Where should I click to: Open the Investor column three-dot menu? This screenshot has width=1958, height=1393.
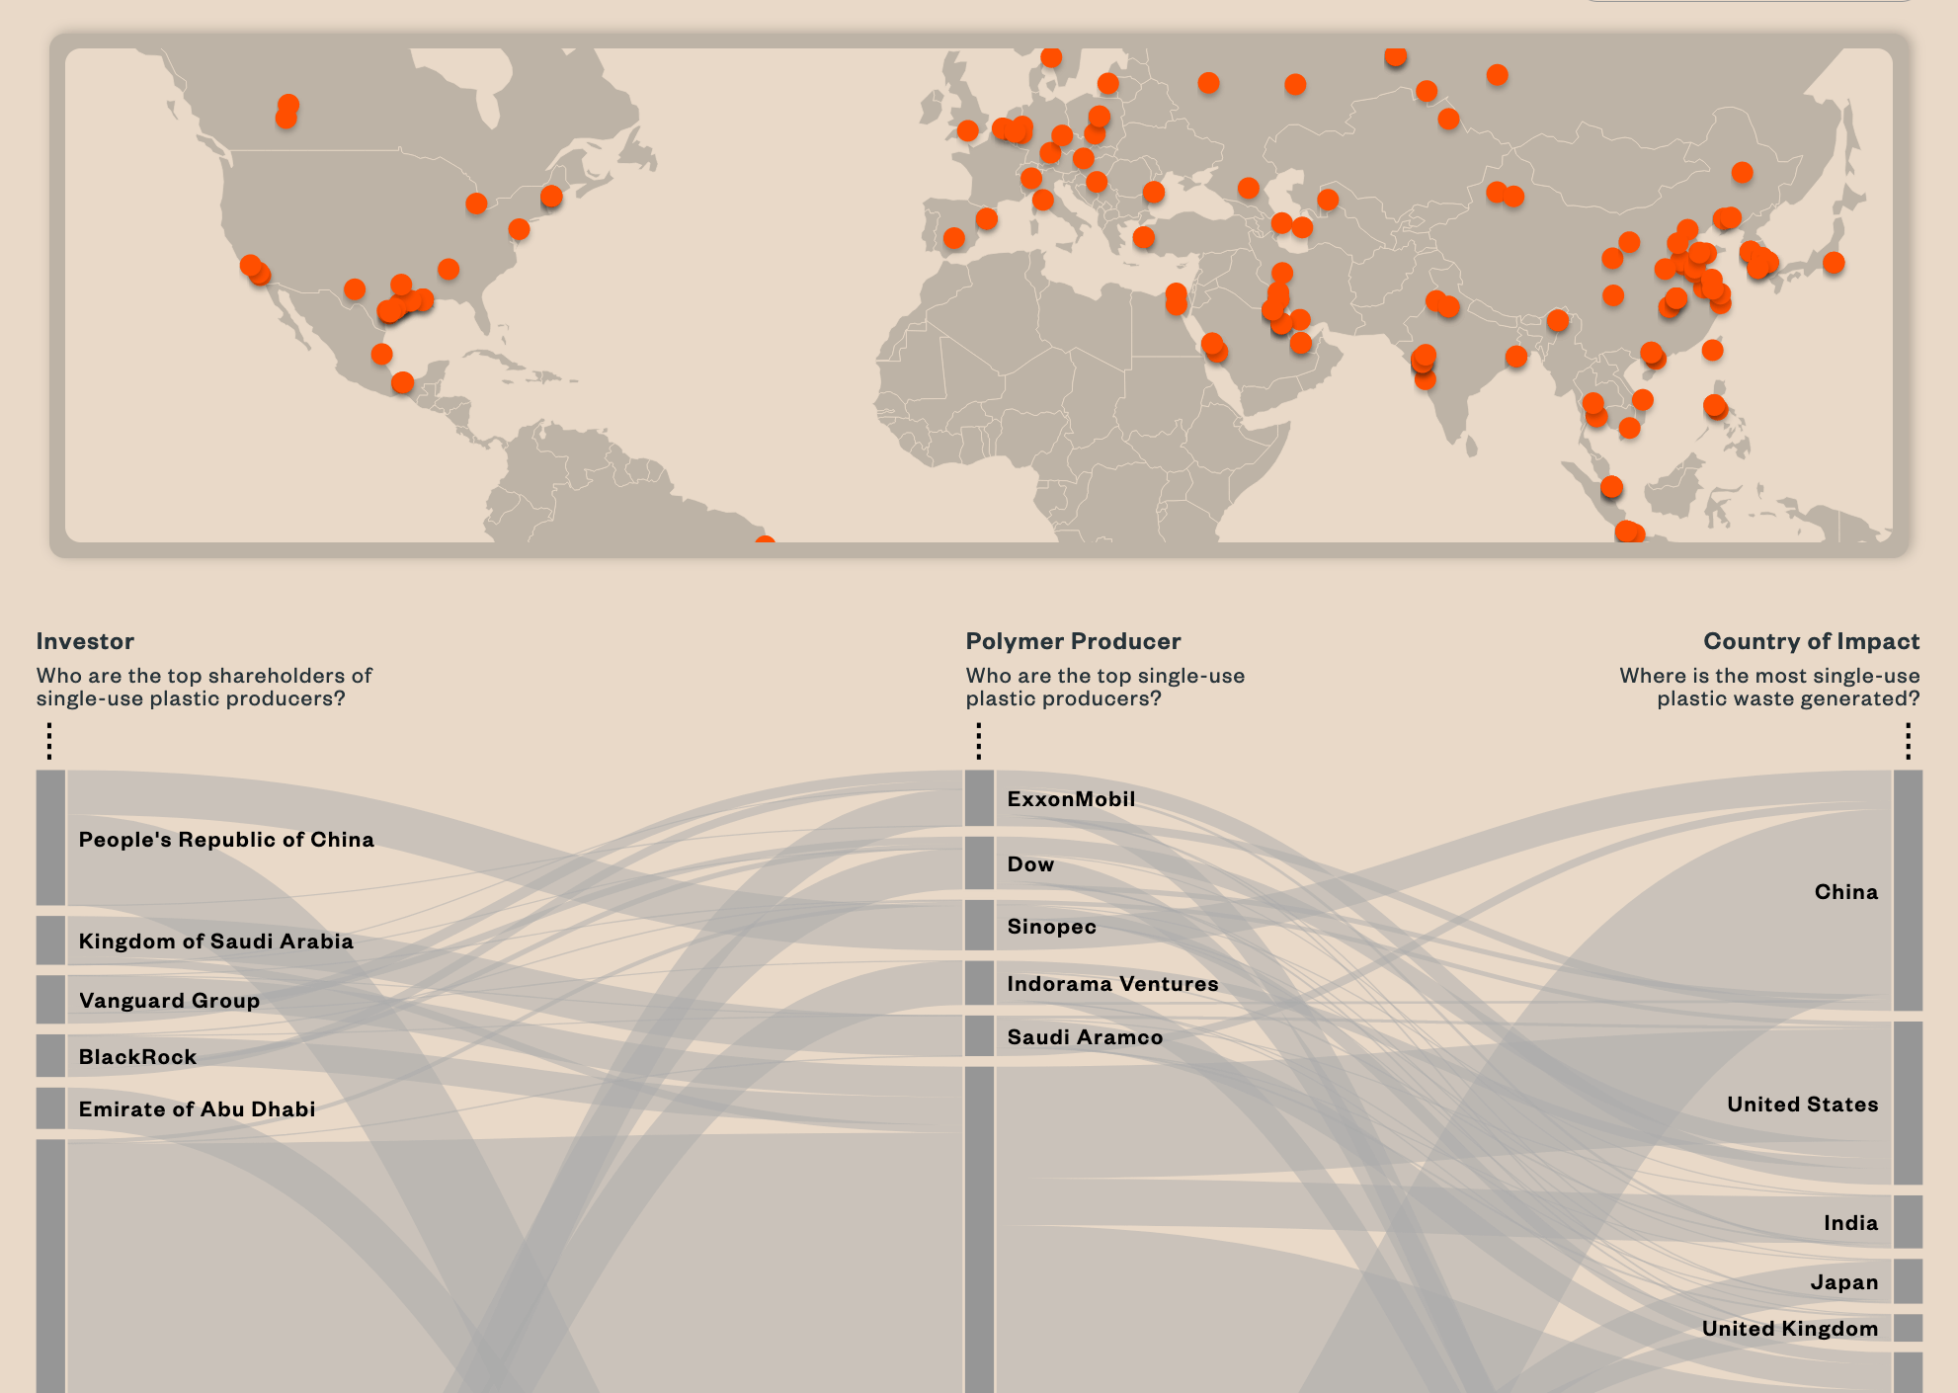pos(49,740)
